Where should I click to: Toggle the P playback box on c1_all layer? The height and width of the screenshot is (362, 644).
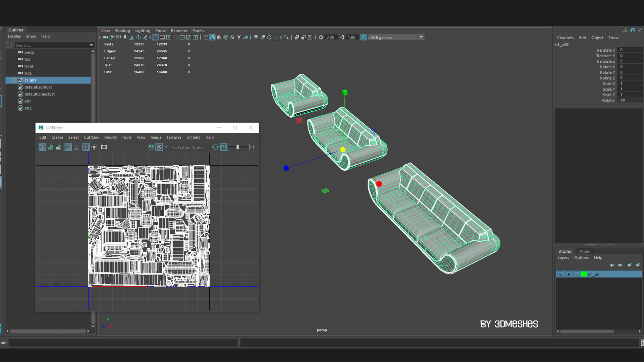coord(569,274)
